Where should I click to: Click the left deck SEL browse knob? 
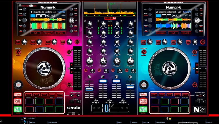point(71,20)
